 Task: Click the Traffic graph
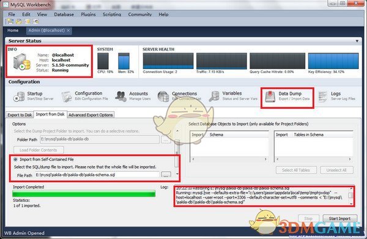(221, 61)
